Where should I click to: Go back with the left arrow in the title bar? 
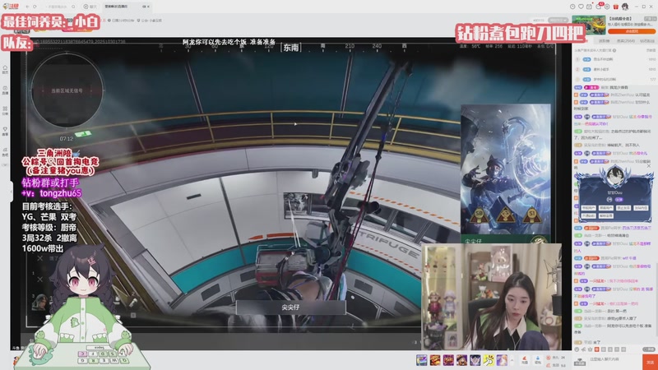28,7
